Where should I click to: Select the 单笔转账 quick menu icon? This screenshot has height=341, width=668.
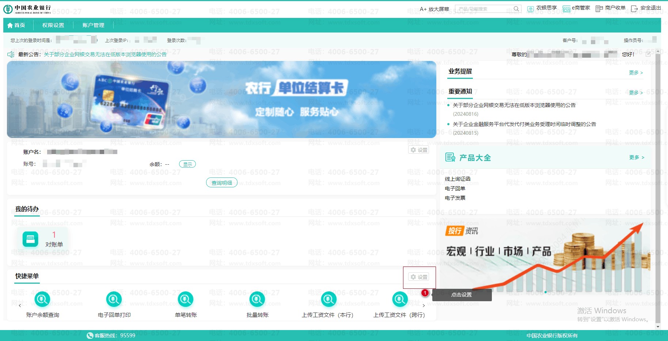(x=185, y=299)
